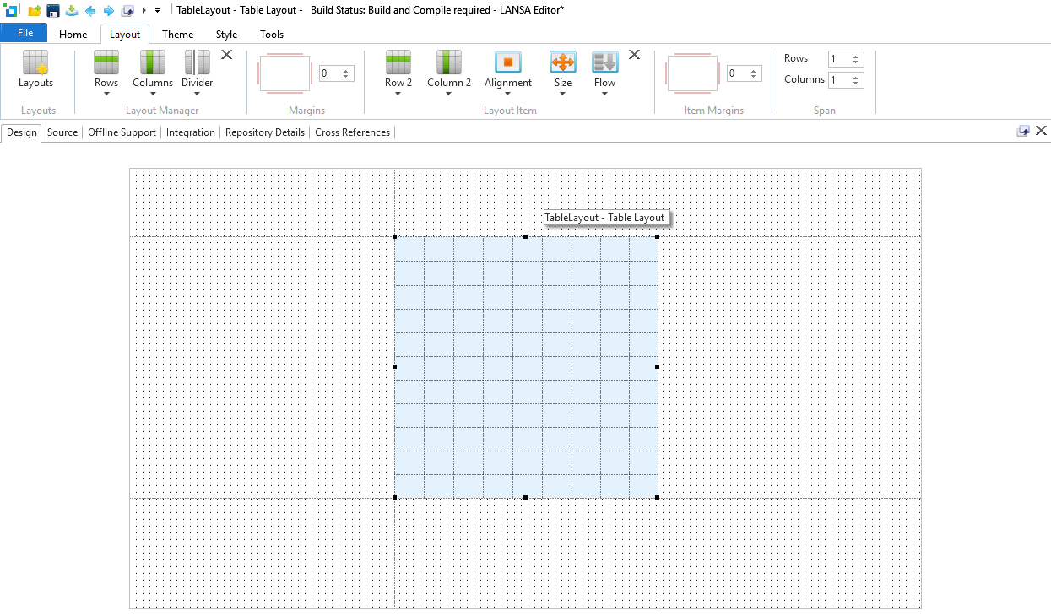Open the Customize Quick Access Toolbar dropdown
This screenshot has height=616, width=1051.
click(x=157, y=10)
